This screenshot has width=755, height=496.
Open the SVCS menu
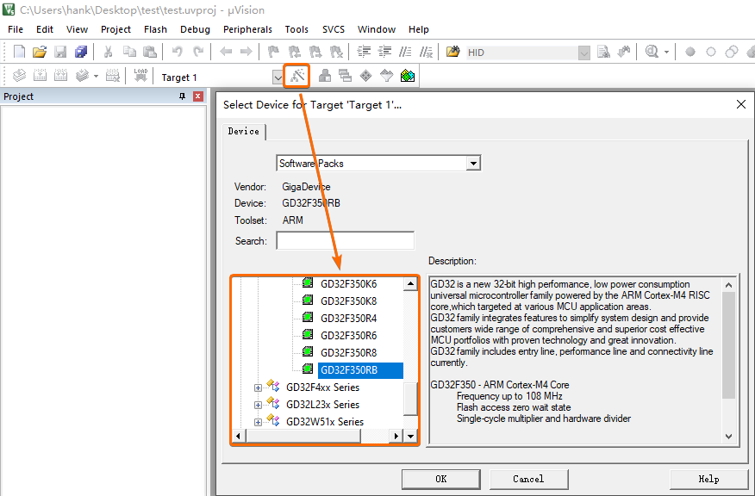(x=334, y=29)
